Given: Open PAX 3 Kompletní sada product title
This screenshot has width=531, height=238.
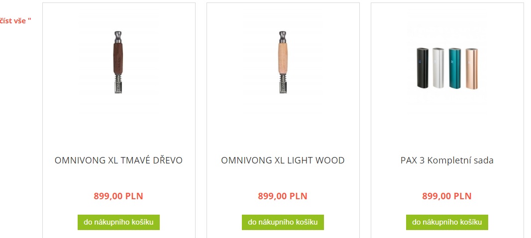Looking at the screenshot, I should [447, 160].
